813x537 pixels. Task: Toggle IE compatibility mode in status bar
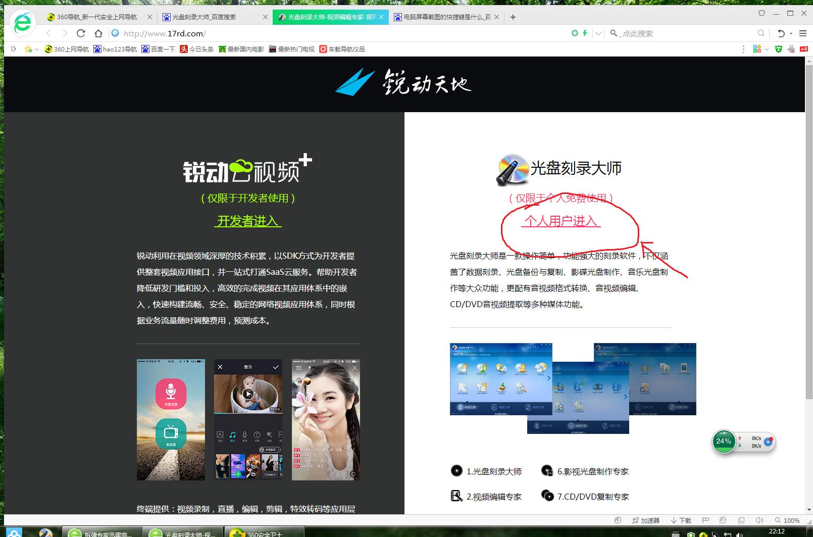[722, 520]
